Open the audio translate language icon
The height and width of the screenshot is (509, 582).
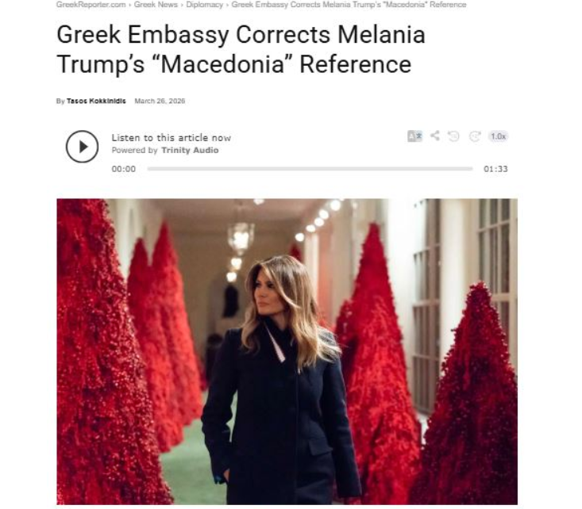pos(414,136)
